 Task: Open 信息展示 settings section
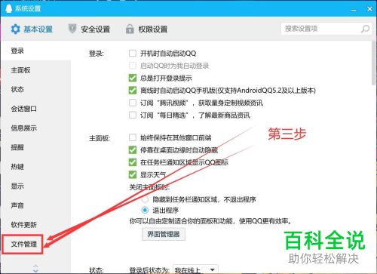pos(35,128)
